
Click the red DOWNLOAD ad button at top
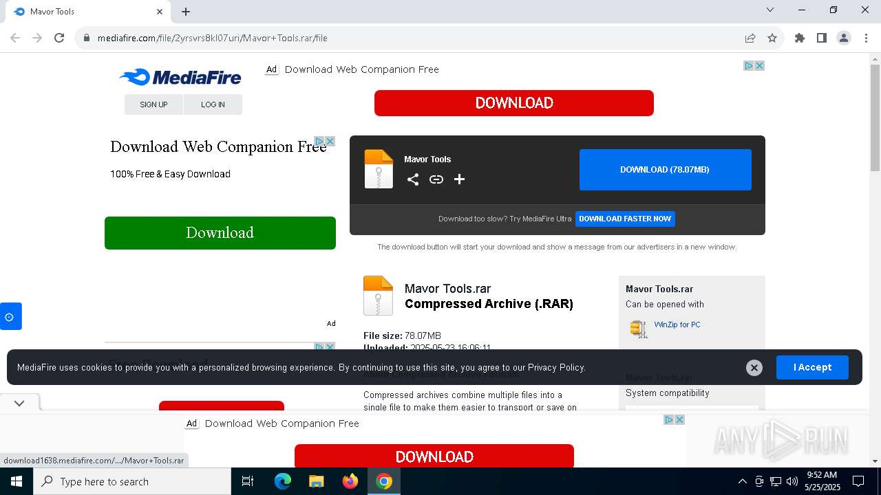tap(514, 103)
